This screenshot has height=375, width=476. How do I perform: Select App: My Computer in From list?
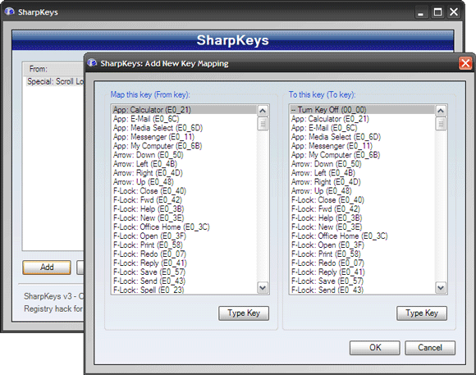tap(185, 146)
